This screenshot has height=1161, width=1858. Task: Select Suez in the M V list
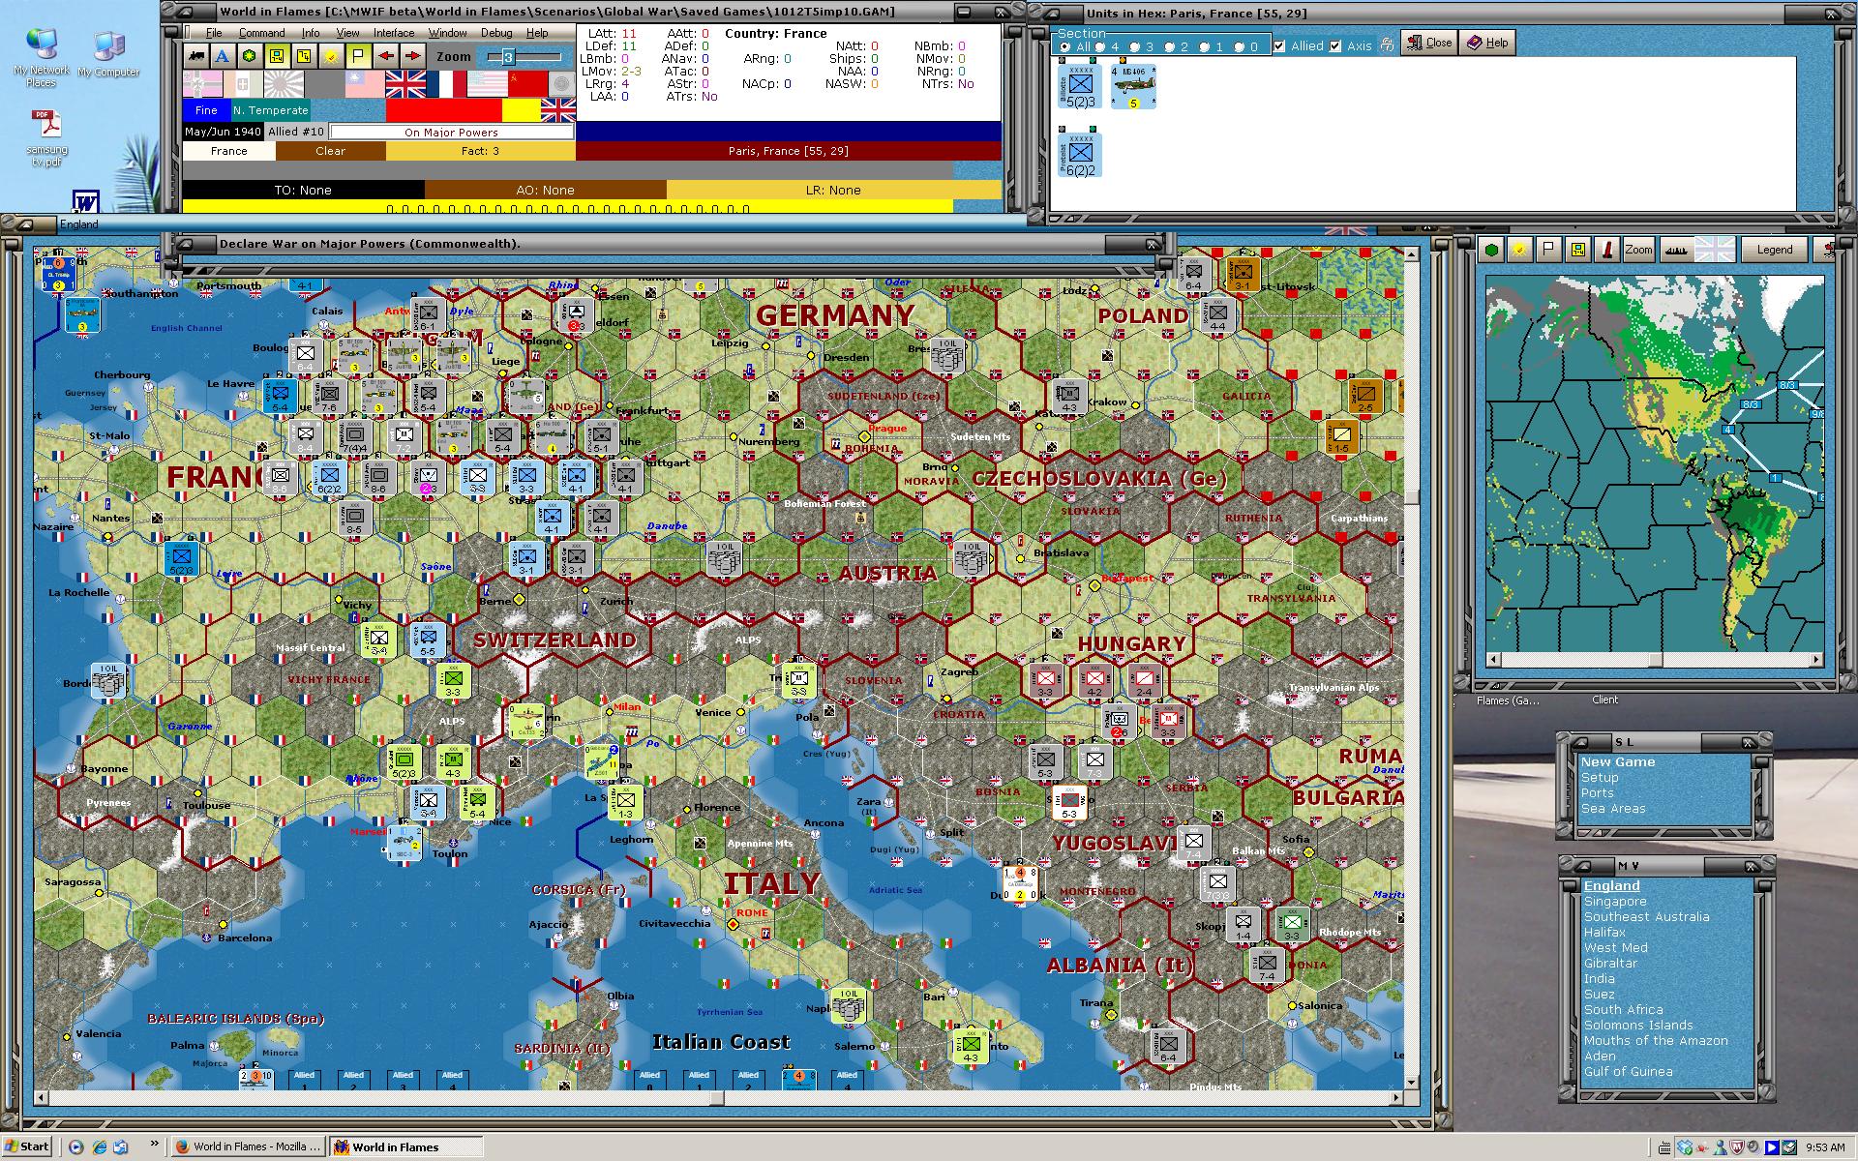pyautogui.click(x=1599, y=995)
